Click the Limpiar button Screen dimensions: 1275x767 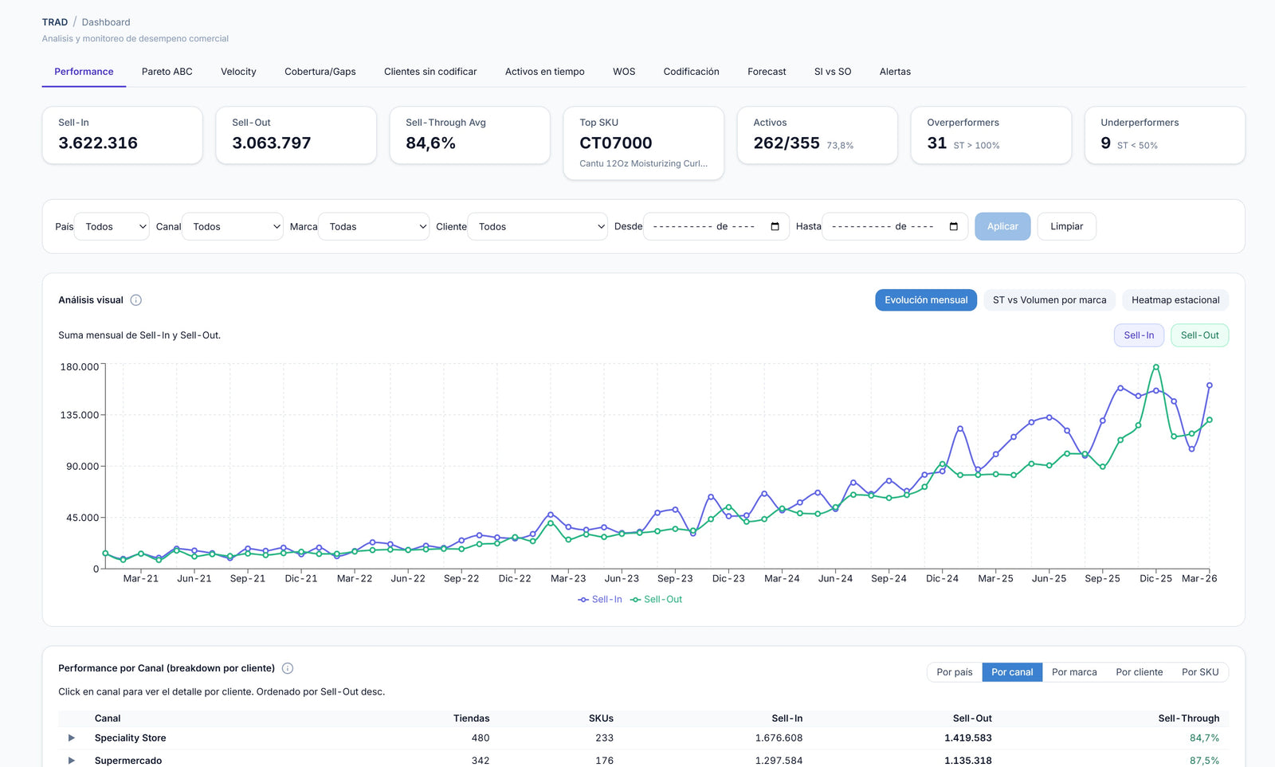tap(1066, 227)
